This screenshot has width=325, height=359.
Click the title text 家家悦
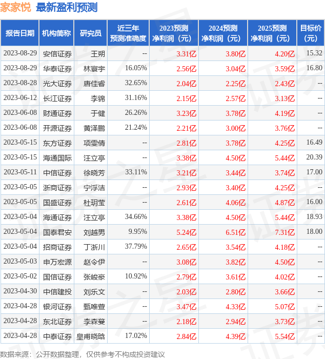(15, 7)
